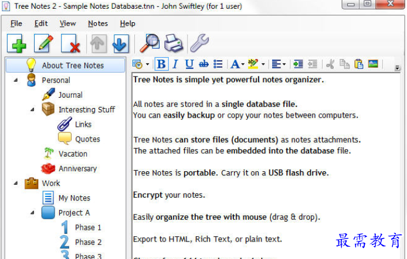Toggle underline formatting
Image resolution: width=407 pixels, height=259 pixels.
[189, 64]
